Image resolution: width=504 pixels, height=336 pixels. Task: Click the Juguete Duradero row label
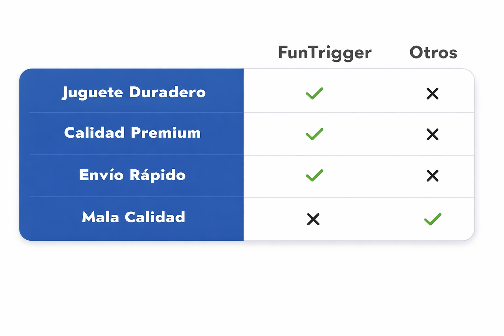[x=134, y=92]
